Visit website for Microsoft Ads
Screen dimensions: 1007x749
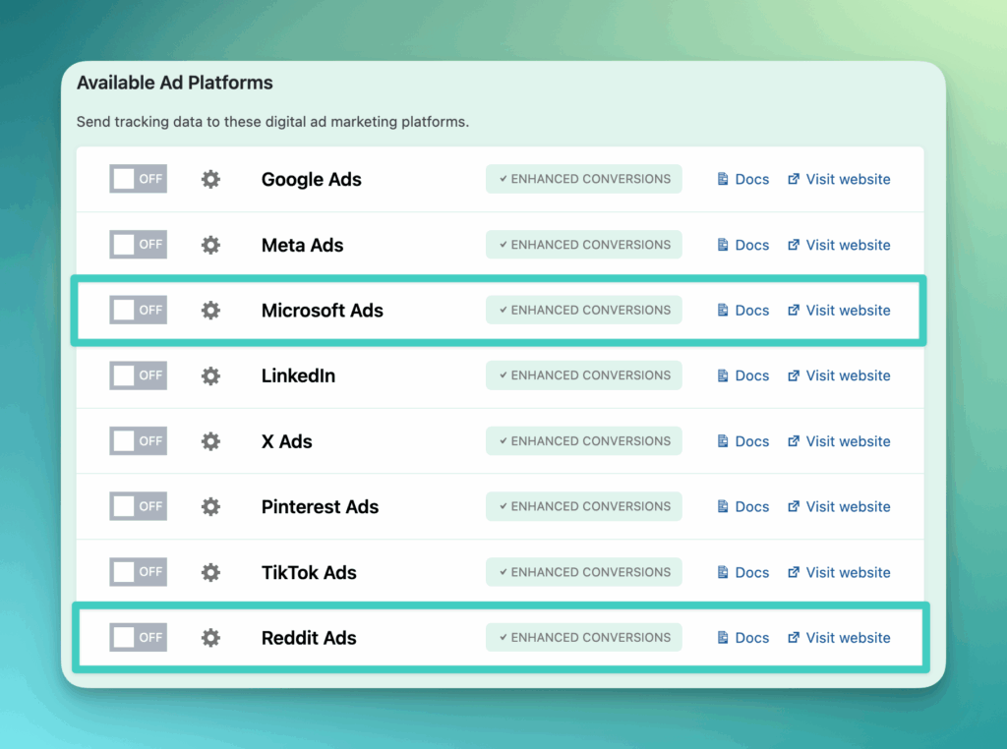tap(839, 310)
